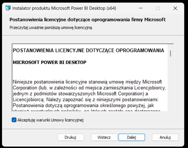Viewport: 188px width, 148px height.
Task: Click the installer icon in the title bar
Action: [8, 8]
